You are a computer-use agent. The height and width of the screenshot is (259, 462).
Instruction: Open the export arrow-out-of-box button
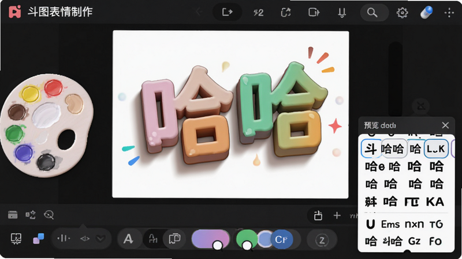pyautogui.click(x=227, y=12)
